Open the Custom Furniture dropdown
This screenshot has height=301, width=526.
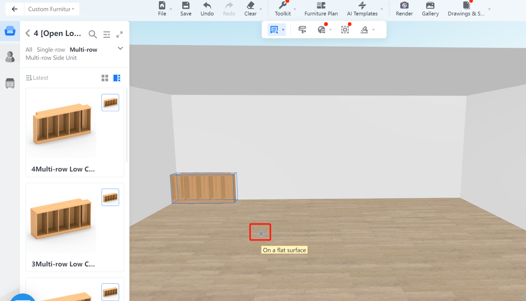point(51,9)
